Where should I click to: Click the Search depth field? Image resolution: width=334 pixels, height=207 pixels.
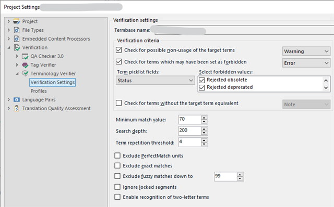click(190, 131)
